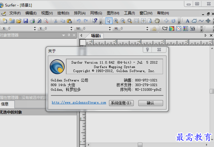Open object manager dropdown arrow menu
This screenshot has width=214, height=147.
click(63, 35)
